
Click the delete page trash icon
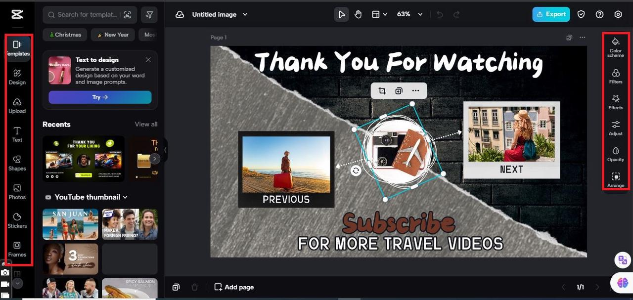click(x=195, y=287)
